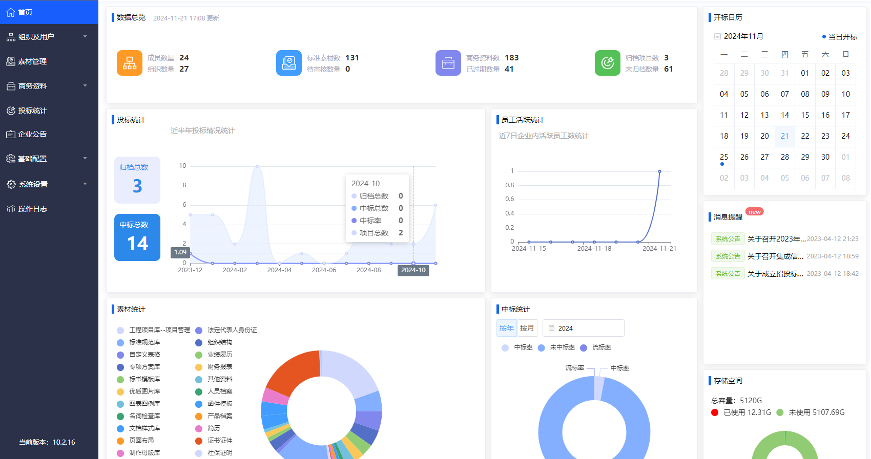Viewport: 871px width, 459px height.
Task: Click the calendar icon beside 2024年11月
Action: (717, 36)
